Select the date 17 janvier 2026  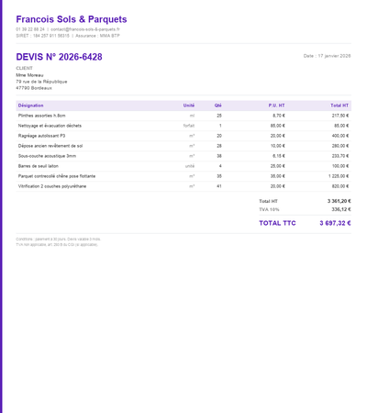tap(334, 56)
